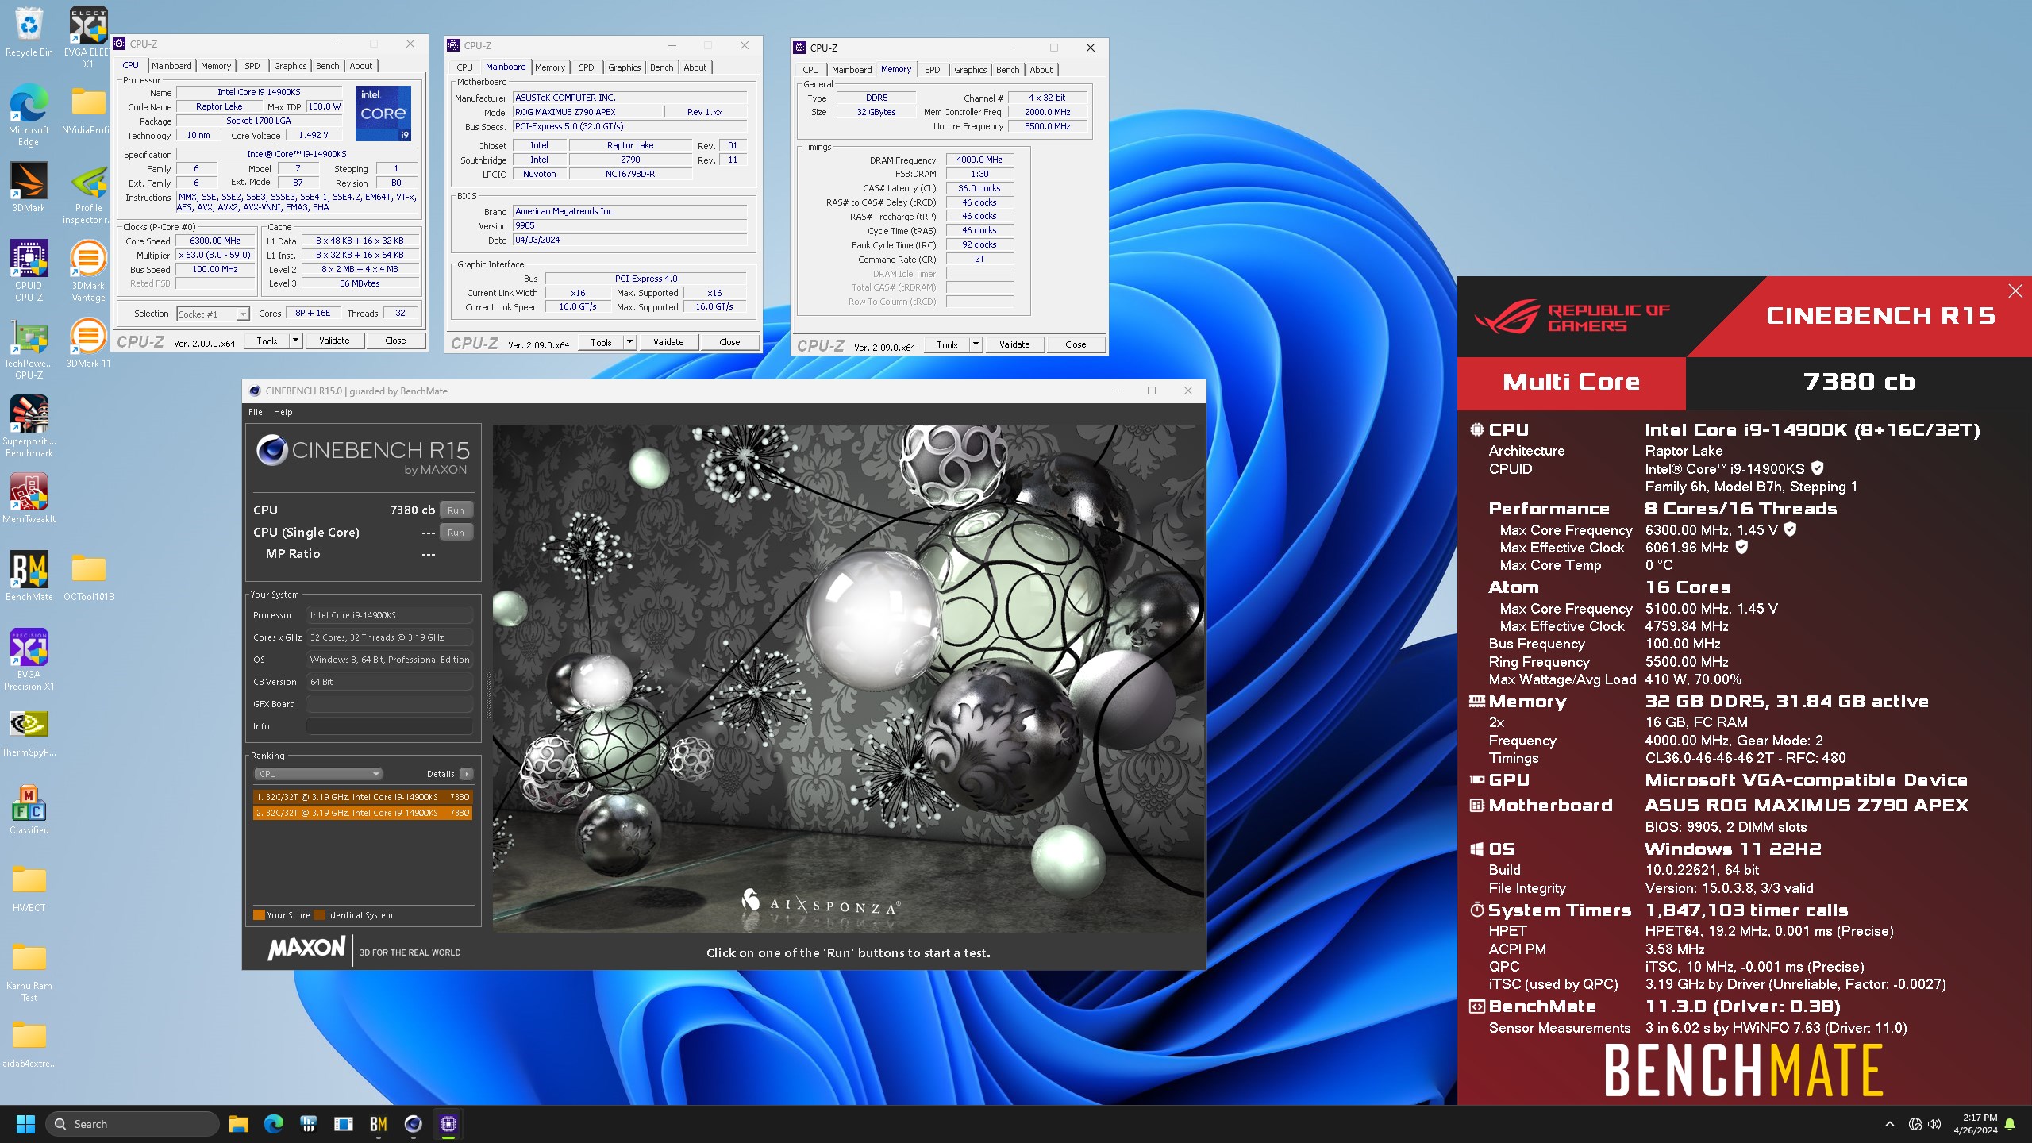Viewport: 2032px width, 1143px height.
Task: Open MemTweakIt desktop shortcut
Action: click(x=29, y=498)
